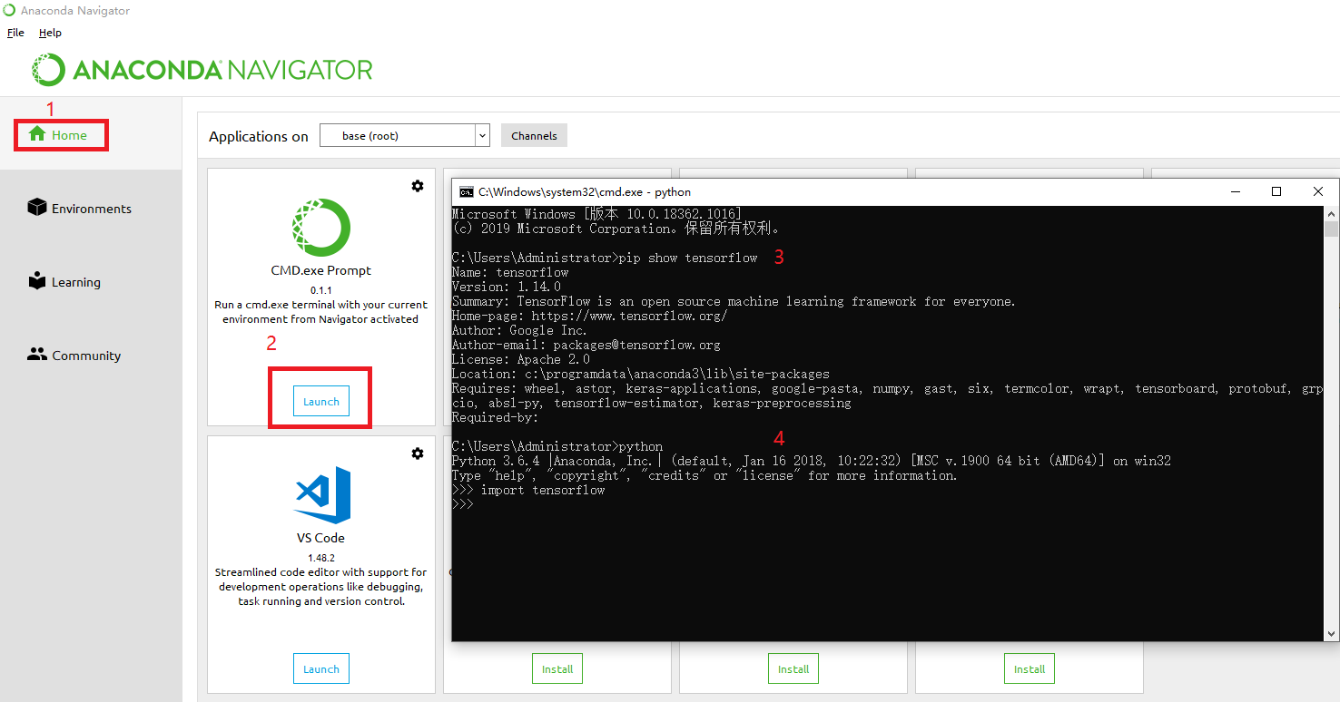This screenshot has width=1340, height=702.
Task: Open the gear settings on VS Code tile
Action: [x=418, y=453]
